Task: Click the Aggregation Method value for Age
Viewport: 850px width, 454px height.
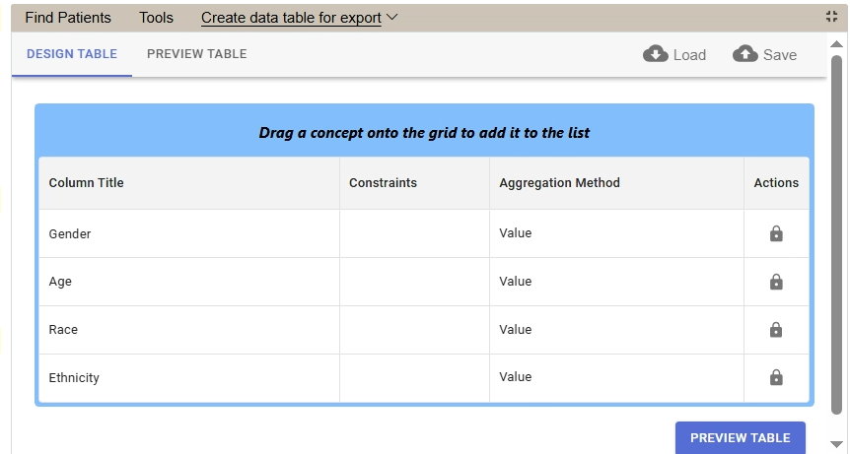Action: (516, 282)
